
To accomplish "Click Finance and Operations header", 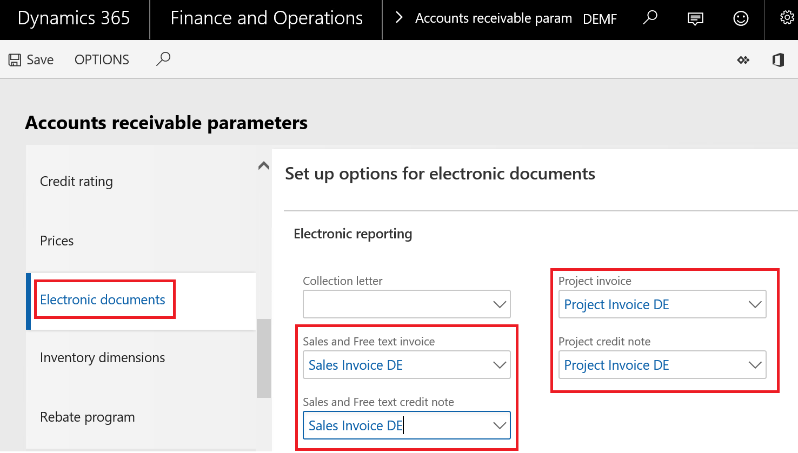I will (x=267, y=18).
